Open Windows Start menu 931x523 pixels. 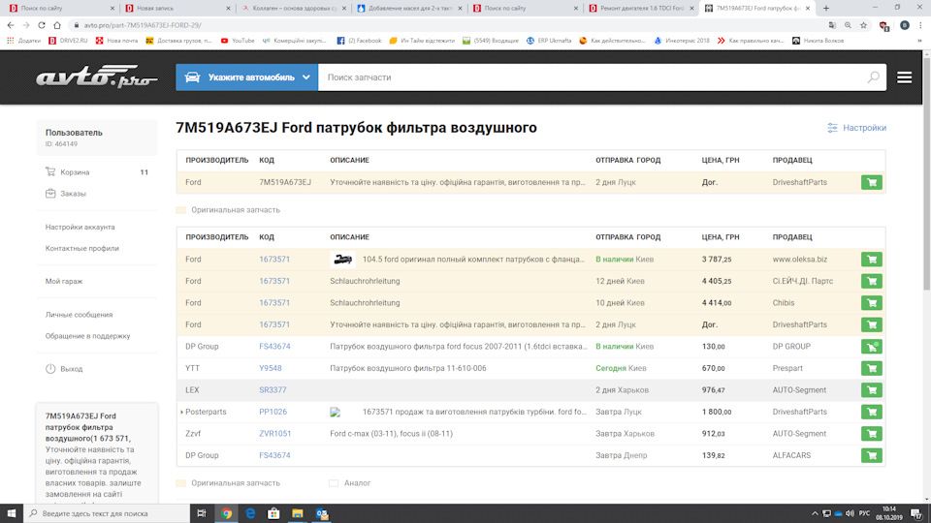pos(12,513)
